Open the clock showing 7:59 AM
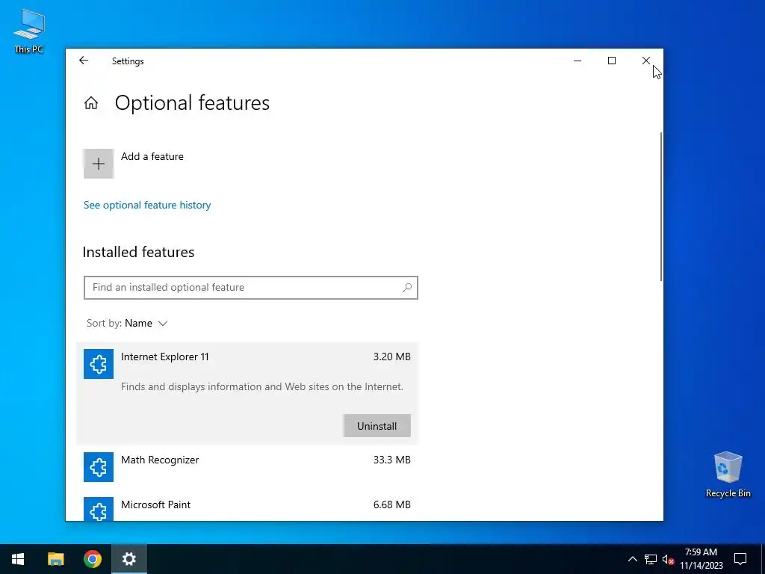The image size is (765, 574). click(x=701, y=559)
